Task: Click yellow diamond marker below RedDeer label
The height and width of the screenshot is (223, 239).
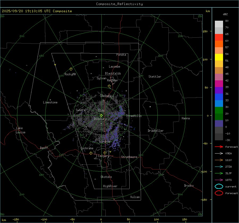Action: point(109,86)
